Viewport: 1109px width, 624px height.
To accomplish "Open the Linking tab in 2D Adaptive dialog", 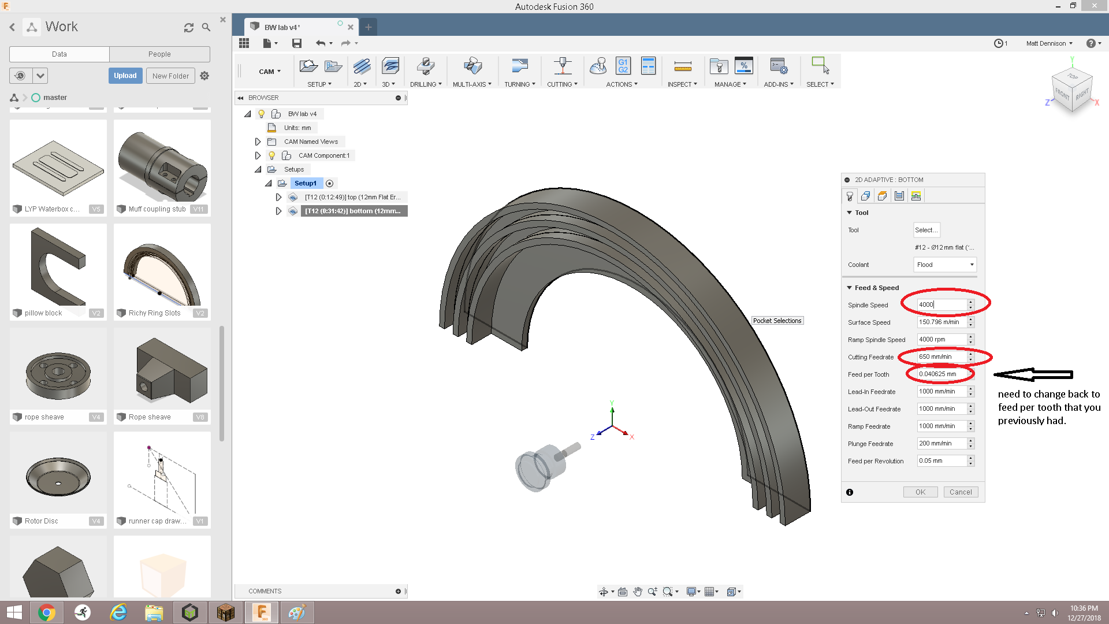I will click(916, 196).
